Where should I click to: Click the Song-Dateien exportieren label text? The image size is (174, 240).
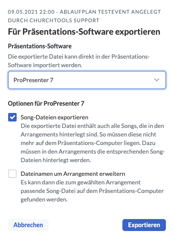(x=55, y=117)
